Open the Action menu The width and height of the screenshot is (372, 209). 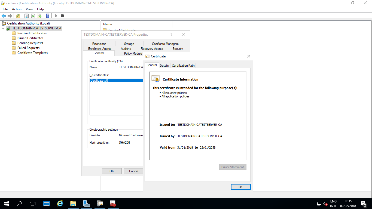coord(17,9)
